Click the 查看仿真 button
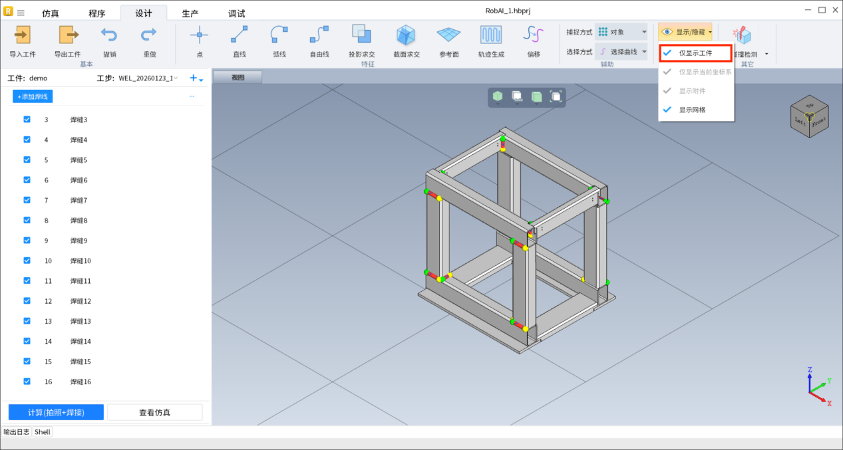 [x=154, y=412]
